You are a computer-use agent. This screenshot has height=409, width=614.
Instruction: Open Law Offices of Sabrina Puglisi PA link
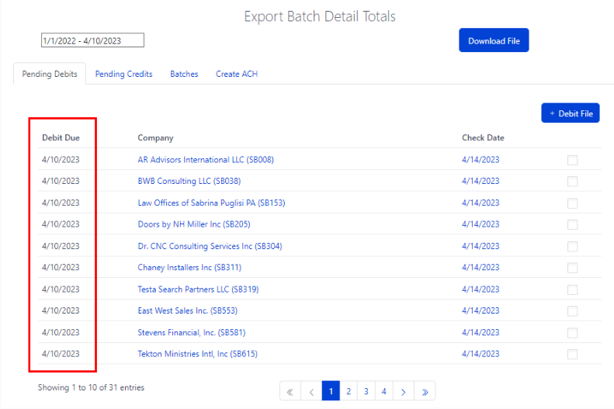click(x=211, y=203)
